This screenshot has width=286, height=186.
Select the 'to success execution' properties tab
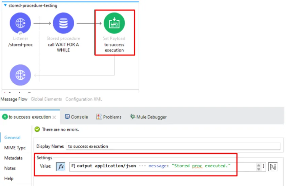(29, 117)
